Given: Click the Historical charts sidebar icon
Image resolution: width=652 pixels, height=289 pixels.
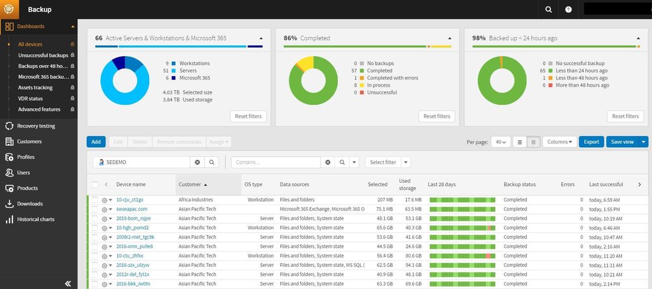Looking at the screenshot, I should point(9,219).
